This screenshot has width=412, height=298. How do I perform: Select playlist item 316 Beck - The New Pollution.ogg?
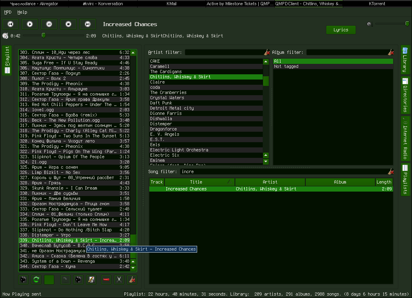[x=74, y=120]
